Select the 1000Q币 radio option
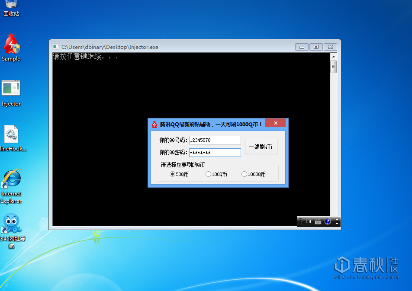The width and height of the screenshot is (412, 291). pyautogui.click(x=254, y=174)
